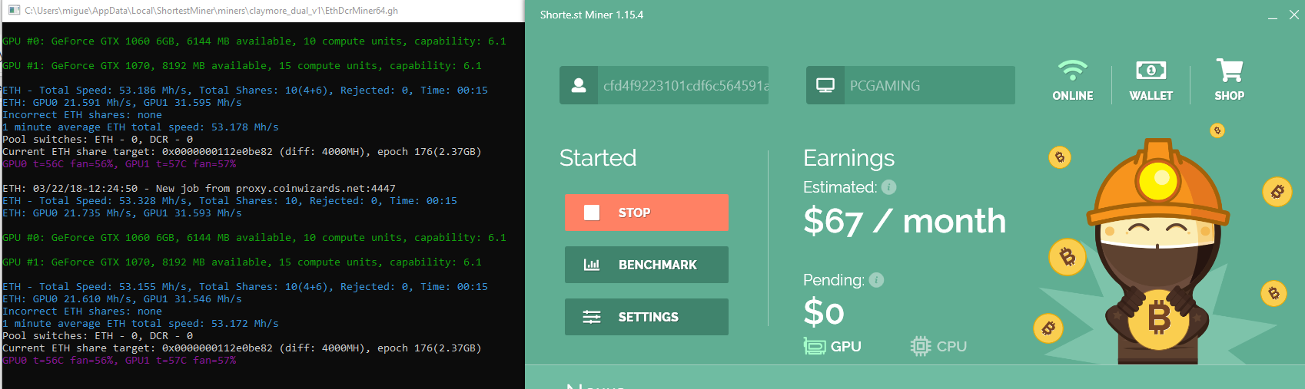Click the Pending info icon
Screen dimensions: 1305x389
coord(876,280)
